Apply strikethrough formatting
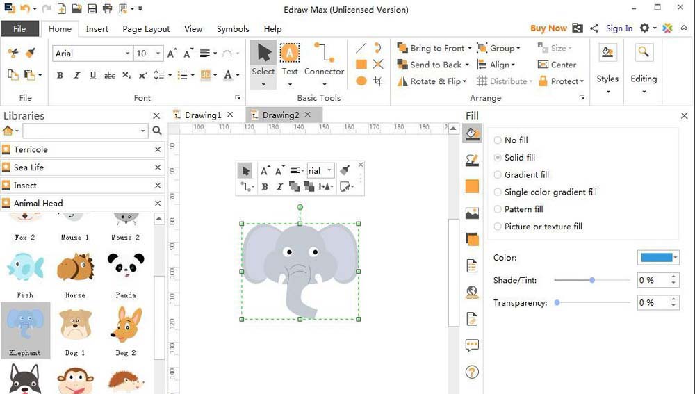The height and width of the screenshot is (394, 695). [110, 75]
